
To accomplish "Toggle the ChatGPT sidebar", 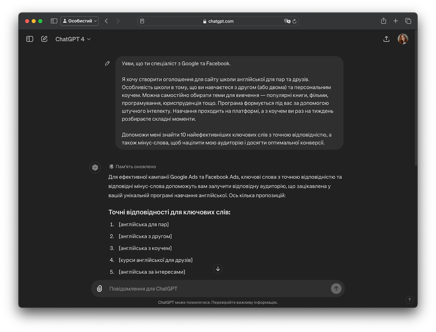I will click(30, 39).
